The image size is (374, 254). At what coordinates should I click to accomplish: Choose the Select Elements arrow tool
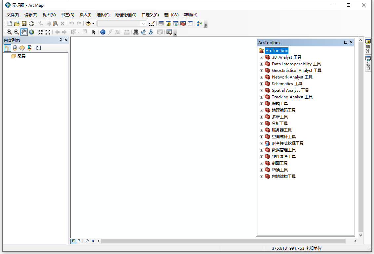(x=94, y=32)
